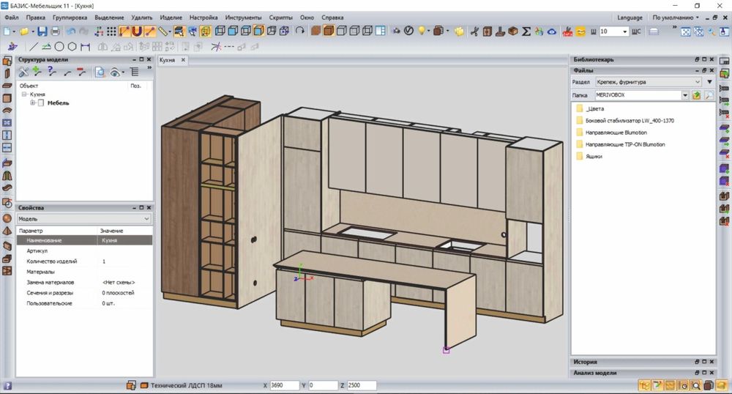Toggle the eye visibility button in Структура модели
This screenshot has height=394, width=732.
tap(116, 72)
